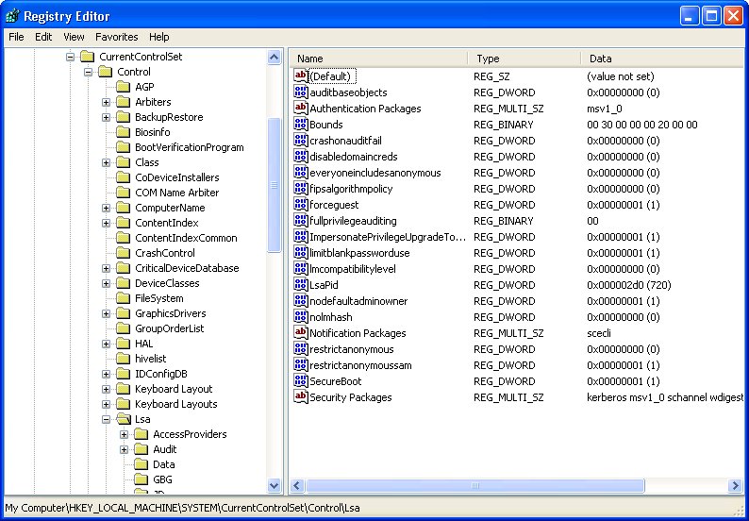Click the value list scroll left arrow
Image resolution: width=749 pixels, height=521 pixels.
click(296, 486)
